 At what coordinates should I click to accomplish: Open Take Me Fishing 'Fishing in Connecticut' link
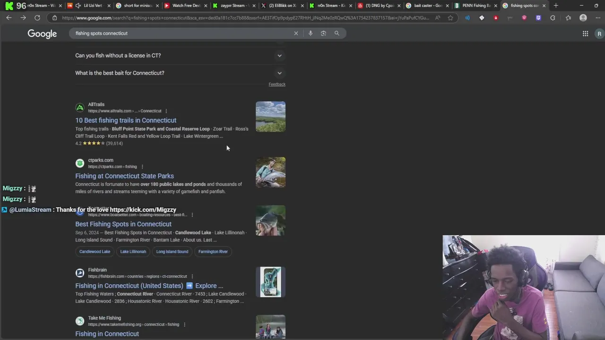107,334
